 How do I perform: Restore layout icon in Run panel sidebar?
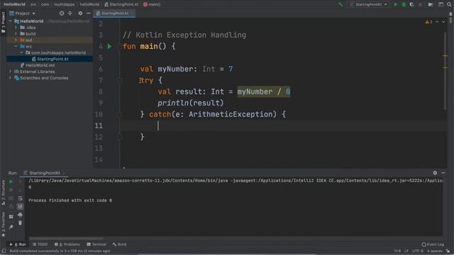coord(11,217)
